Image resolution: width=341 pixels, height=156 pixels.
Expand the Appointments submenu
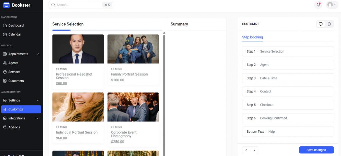tap(38, 54)
